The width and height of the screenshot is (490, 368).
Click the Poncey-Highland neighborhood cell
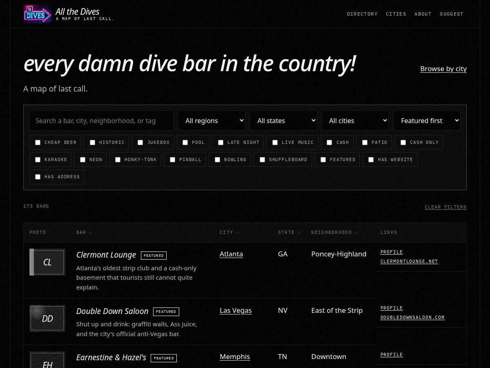339,254
